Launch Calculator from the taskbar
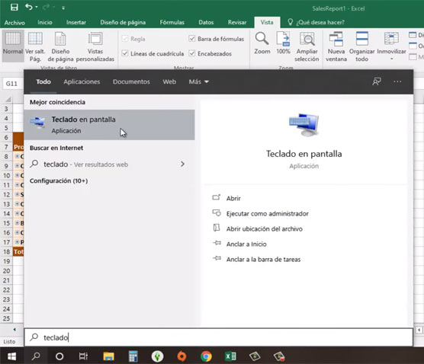The image size is (424, 364). (x=133, y=356)
